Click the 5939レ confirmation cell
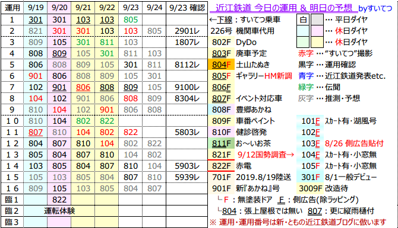This screenshot has width=398, height=228. point(187,177)
